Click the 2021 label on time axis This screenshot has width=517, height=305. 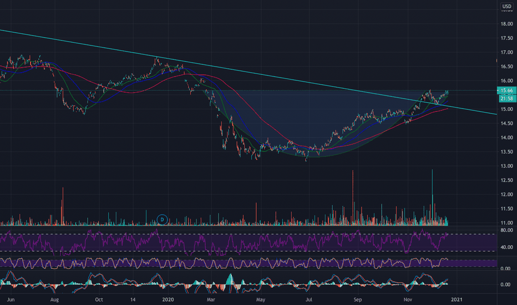(457, 299)
